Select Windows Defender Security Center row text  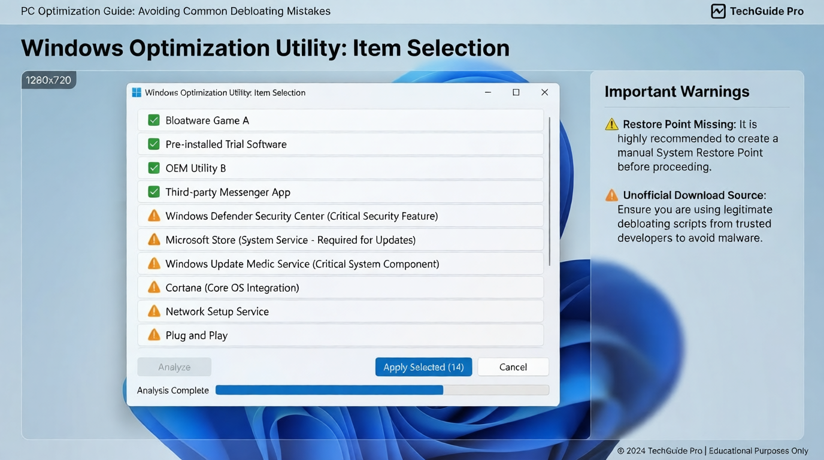point(302,216)
